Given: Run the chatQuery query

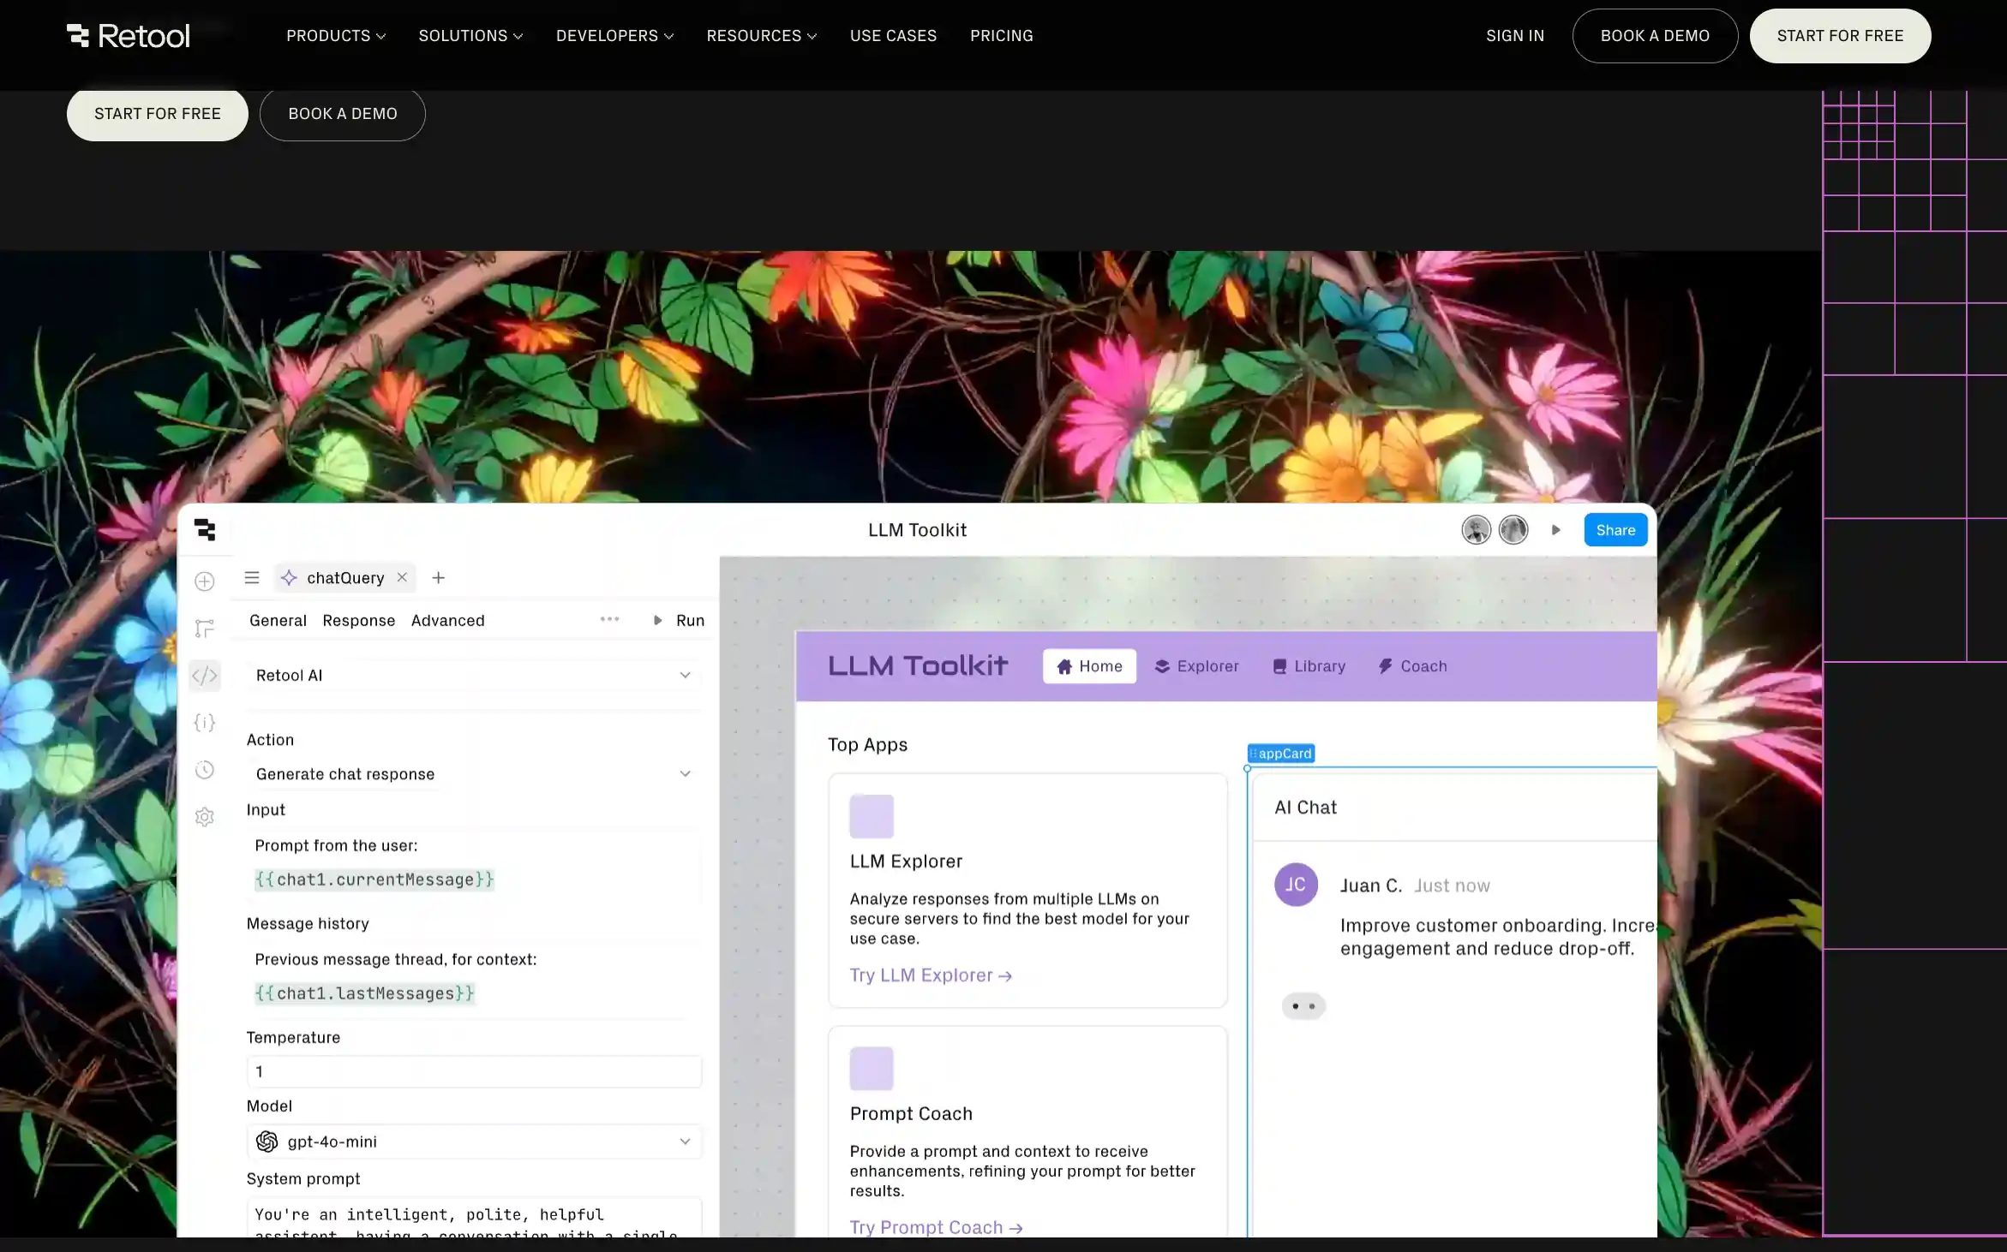Looking at the screenshot, I should coord(679,621).
